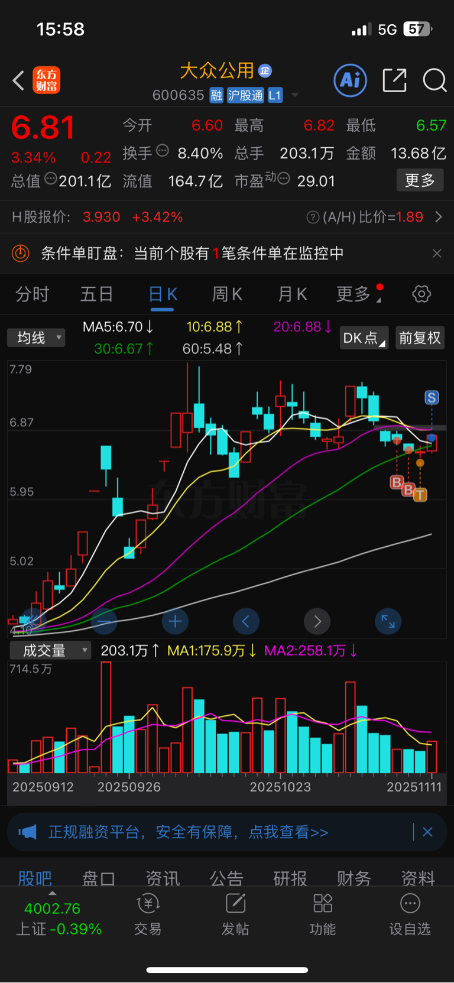
Task: Open the 资讯 tab
Action: (163, 878)
